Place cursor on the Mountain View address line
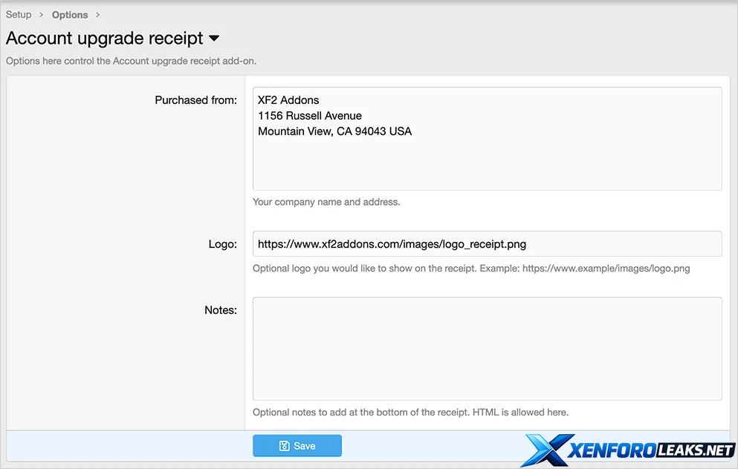This screenshot has width=738, height=469. [x=334, y=131]
